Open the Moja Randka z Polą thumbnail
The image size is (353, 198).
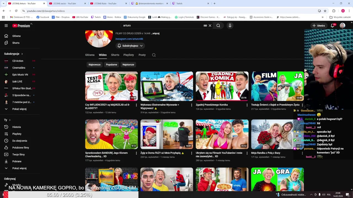pos(277,134)
